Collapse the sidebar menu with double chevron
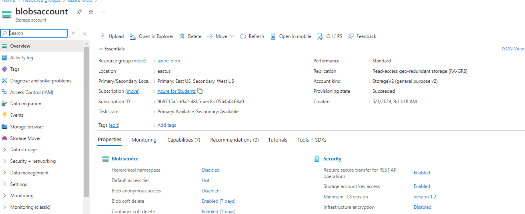The height and width of the screenshot is (214, 525). [84, 33]
